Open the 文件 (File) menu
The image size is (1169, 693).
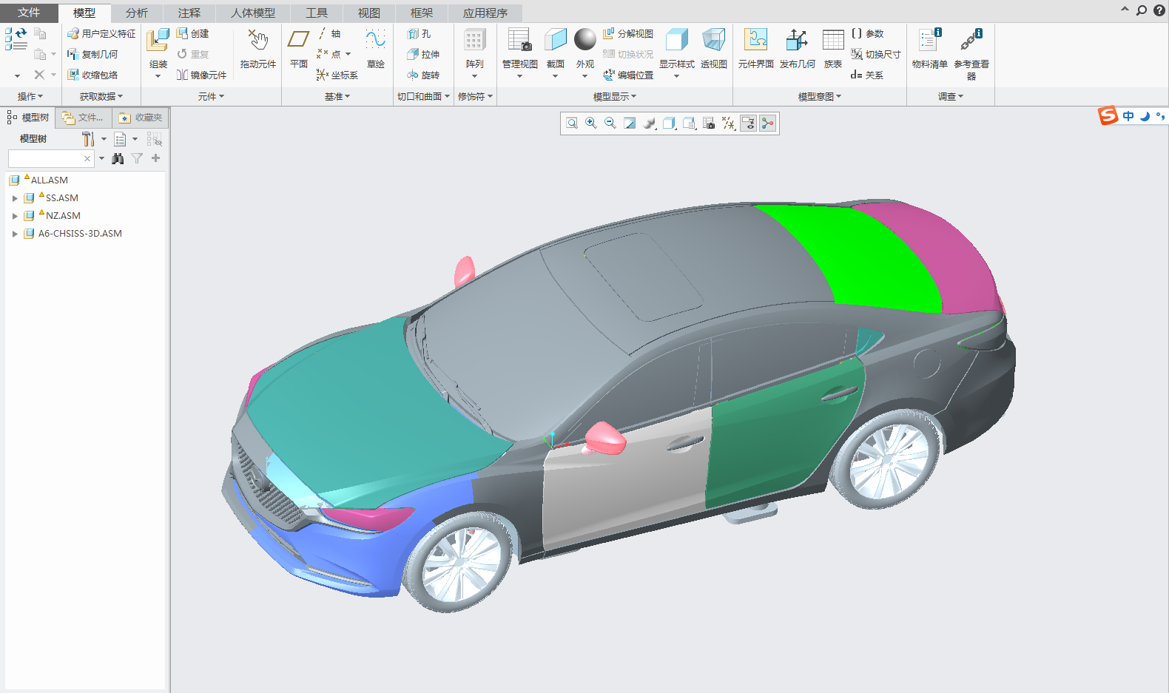click(x=29, y=13)
